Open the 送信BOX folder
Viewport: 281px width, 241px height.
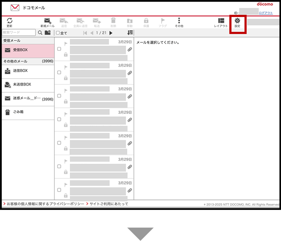point(28,71)
